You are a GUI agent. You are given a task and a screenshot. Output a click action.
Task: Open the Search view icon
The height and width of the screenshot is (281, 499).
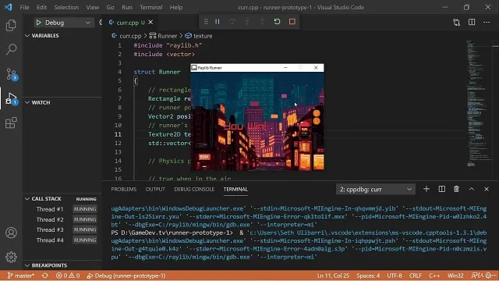coord(11,49)
